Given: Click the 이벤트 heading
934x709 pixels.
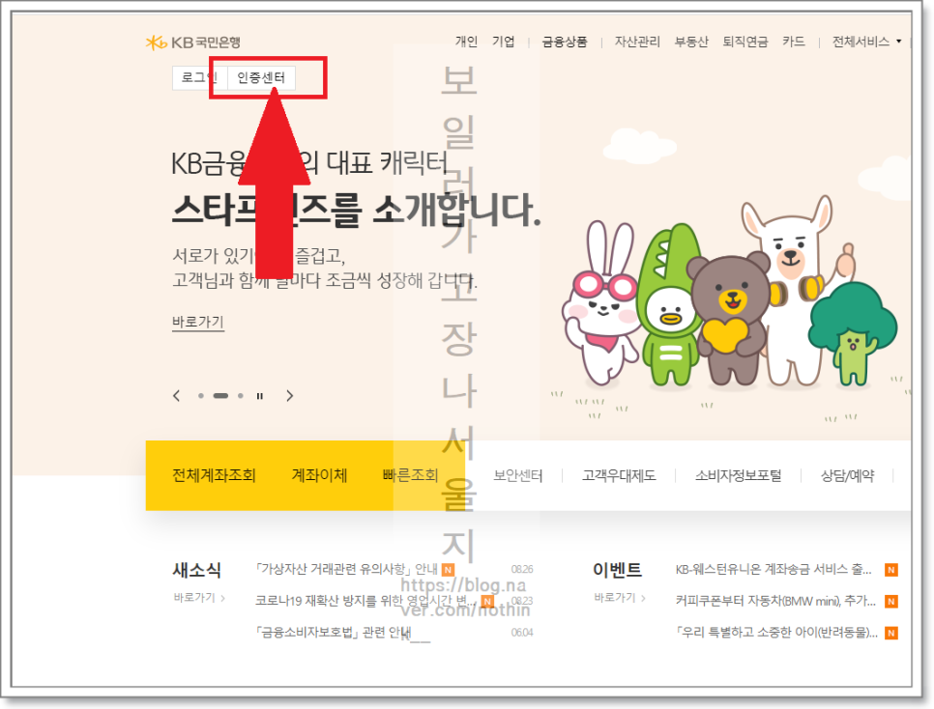Looking at the screenshot, I should [617, 570].
